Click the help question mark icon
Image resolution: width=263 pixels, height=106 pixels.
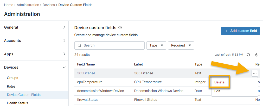pyautogui.click(x=120, y=28)
